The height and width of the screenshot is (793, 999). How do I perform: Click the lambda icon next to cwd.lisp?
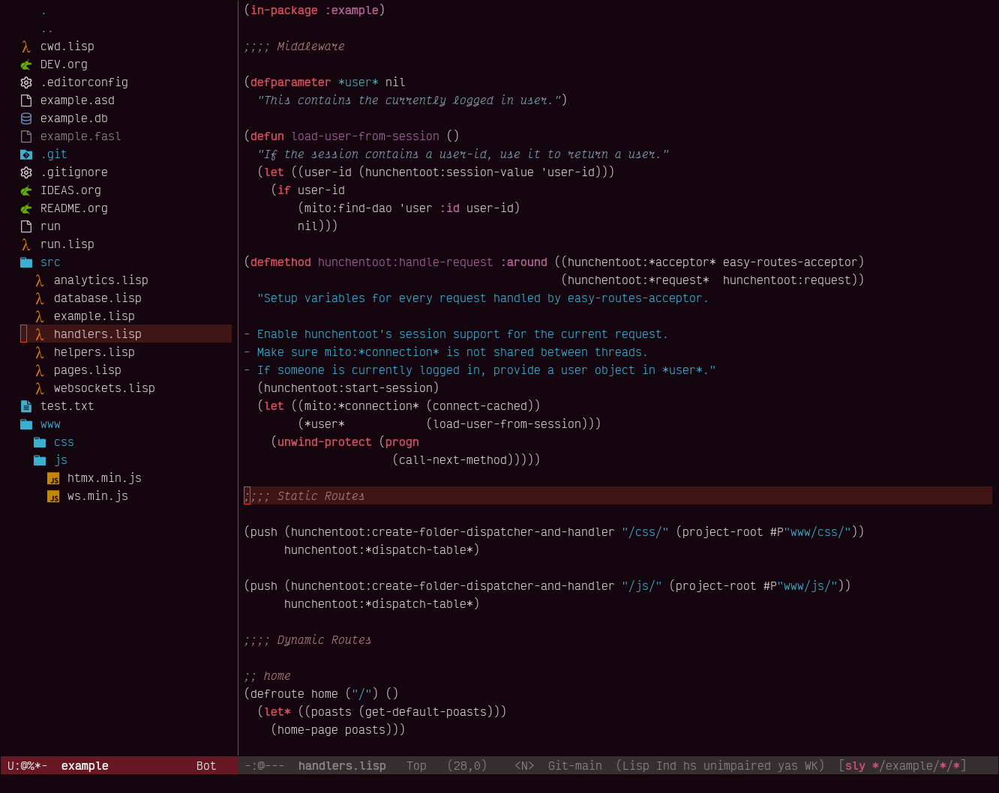click(x=26, y=46)
